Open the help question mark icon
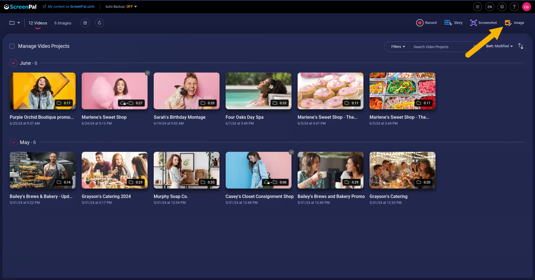 [x=514, y=7]
